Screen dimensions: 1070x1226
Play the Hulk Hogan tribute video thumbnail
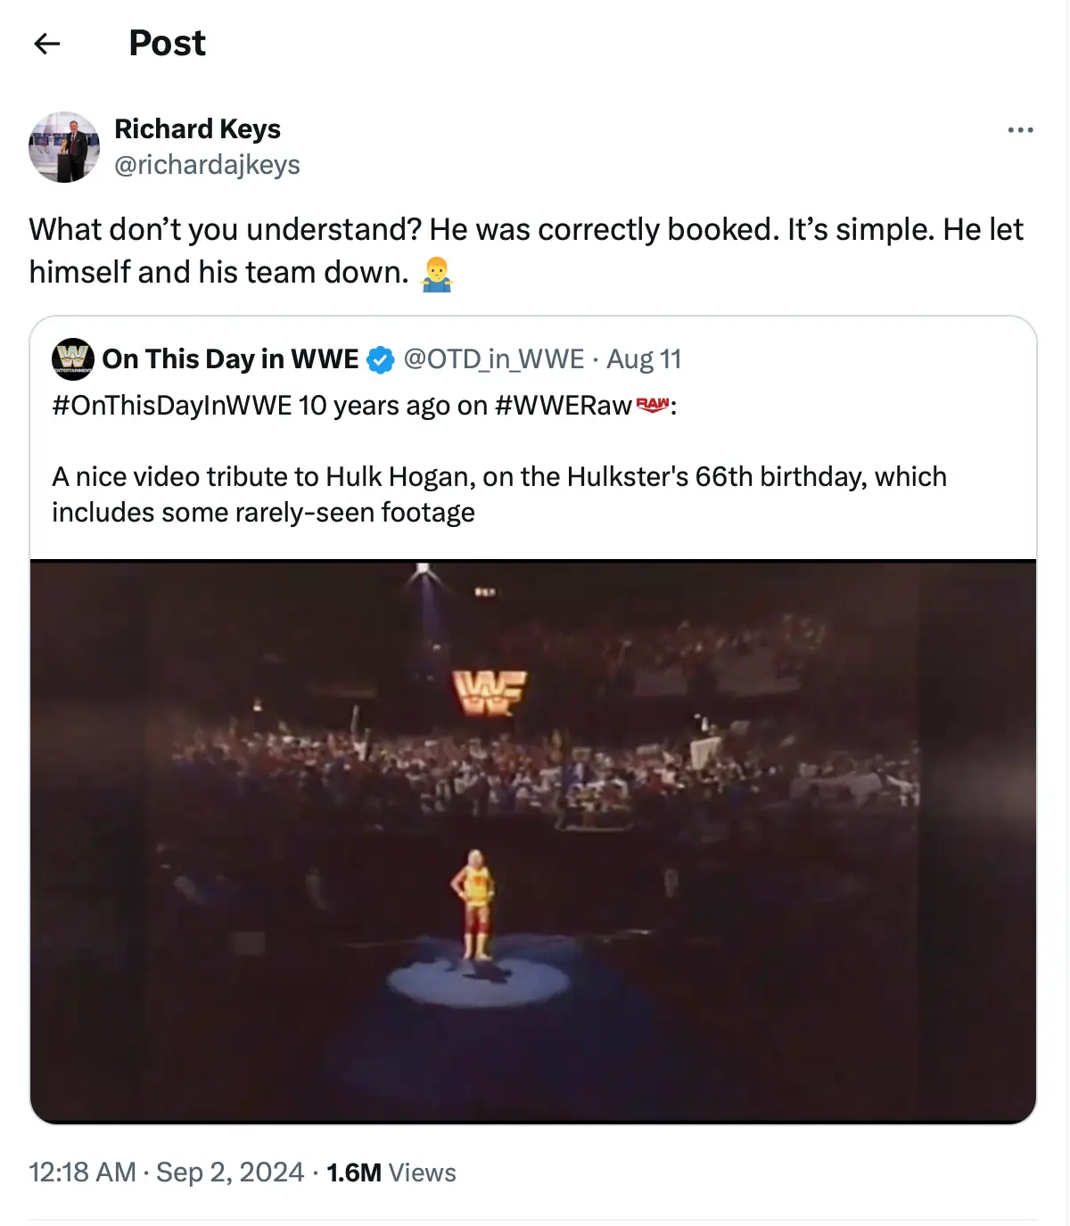[533, 841]
